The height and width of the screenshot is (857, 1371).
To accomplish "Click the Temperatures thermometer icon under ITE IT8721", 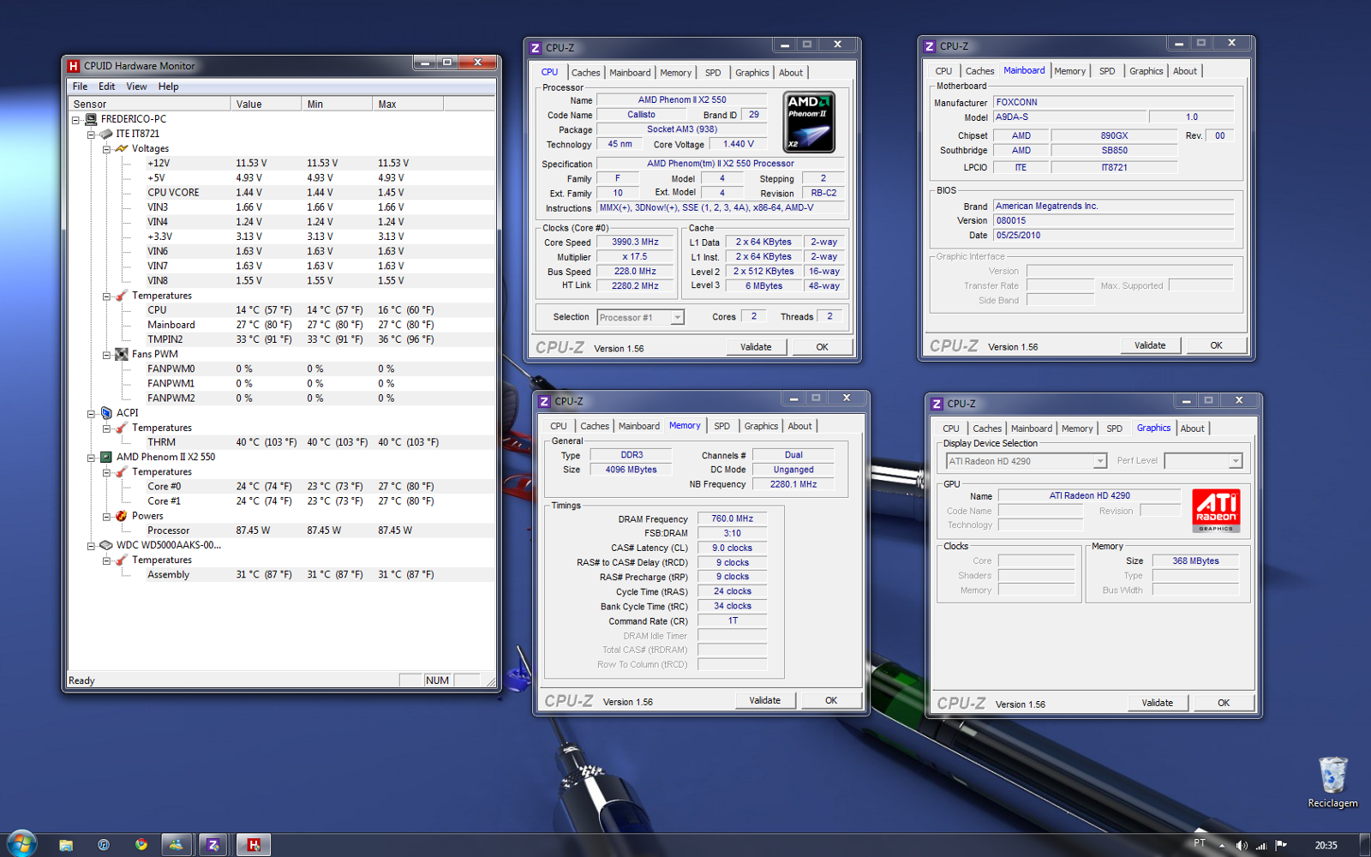I will click(x=122, y=296).
